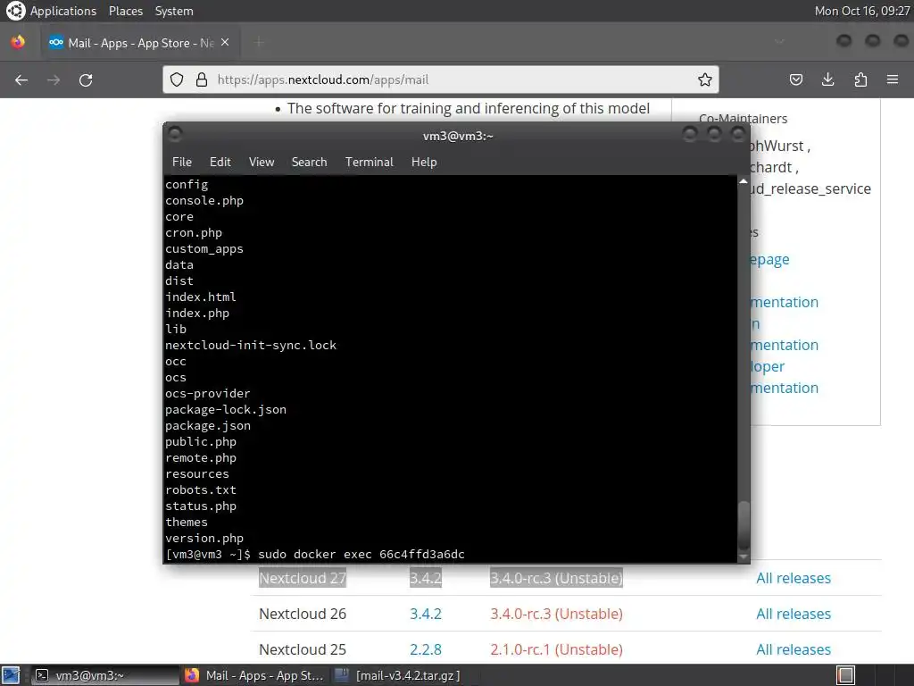The image size is (914, 686).
Task: Click the padlock site security icon
Action: tap(202, 79)
